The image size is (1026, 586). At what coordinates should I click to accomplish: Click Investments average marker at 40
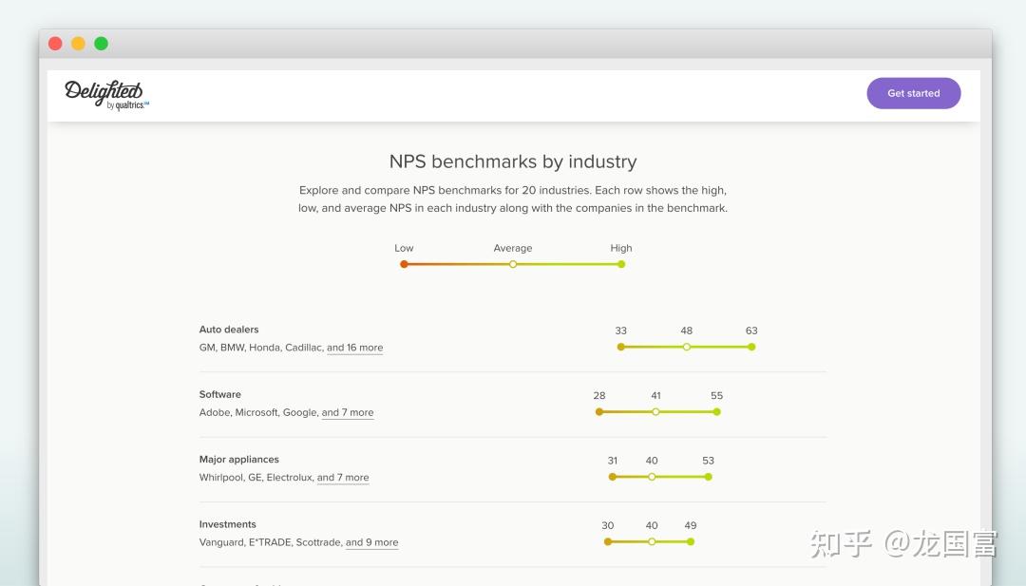tap(652, 541)
